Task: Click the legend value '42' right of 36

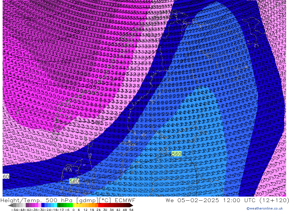Action: 118,210
